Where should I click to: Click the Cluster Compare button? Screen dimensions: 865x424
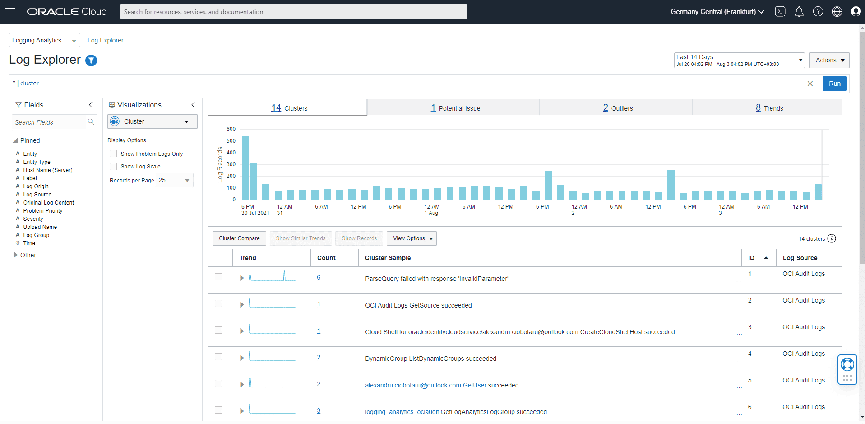click(x=239, y=238)
